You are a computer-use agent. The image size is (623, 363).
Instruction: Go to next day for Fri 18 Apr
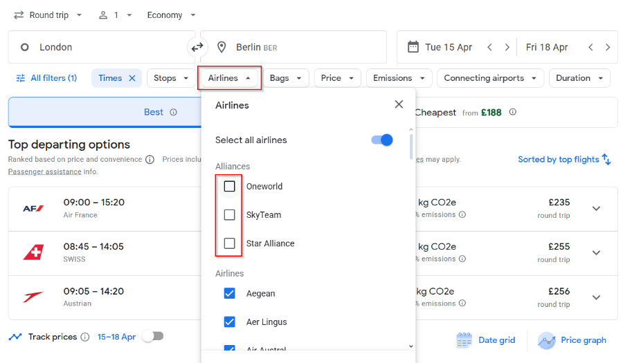tap(608, 47)
